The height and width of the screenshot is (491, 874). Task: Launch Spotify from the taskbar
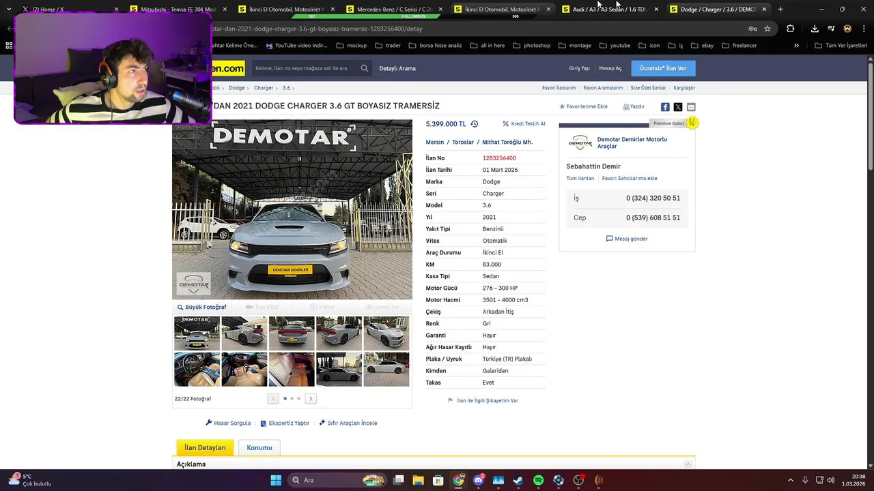(x=538, y=480)
